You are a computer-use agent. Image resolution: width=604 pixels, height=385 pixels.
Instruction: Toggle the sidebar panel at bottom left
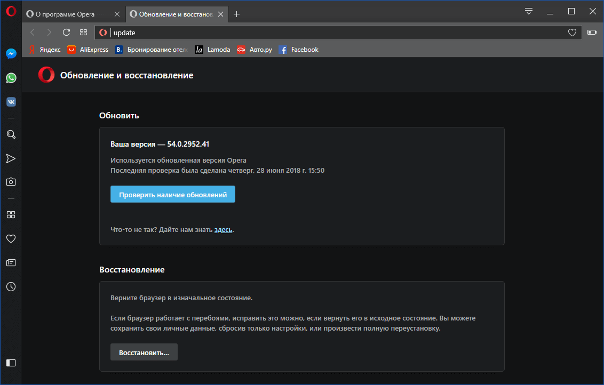[11, 363]
